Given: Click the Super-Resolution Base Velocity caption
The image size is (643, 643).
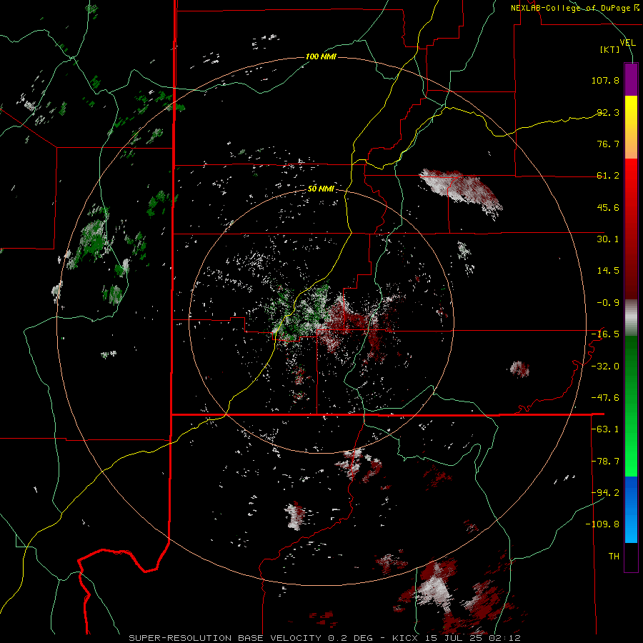Looking at the screenshot, I should coord(225,638).
